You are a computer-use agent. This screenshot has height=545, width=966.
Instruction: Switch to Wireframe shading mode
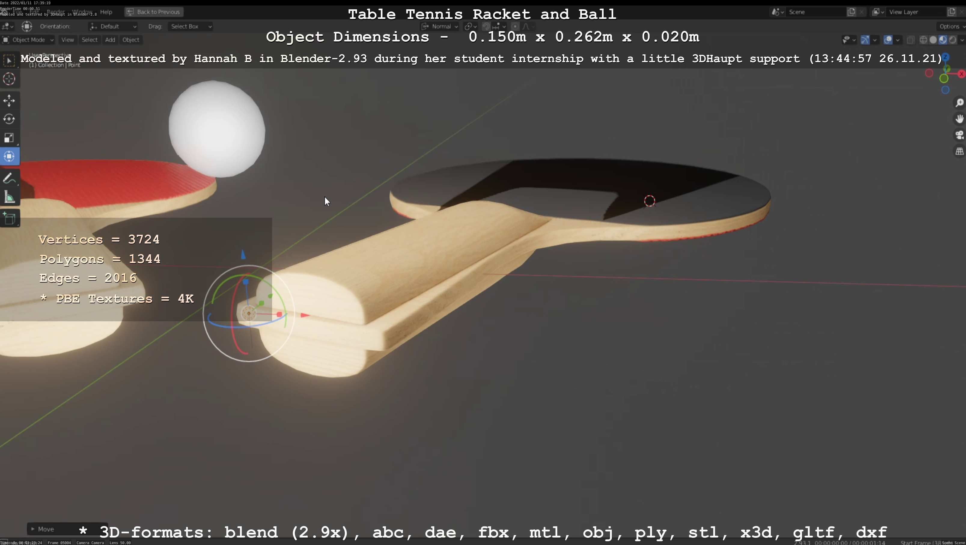tap(924, 40)
